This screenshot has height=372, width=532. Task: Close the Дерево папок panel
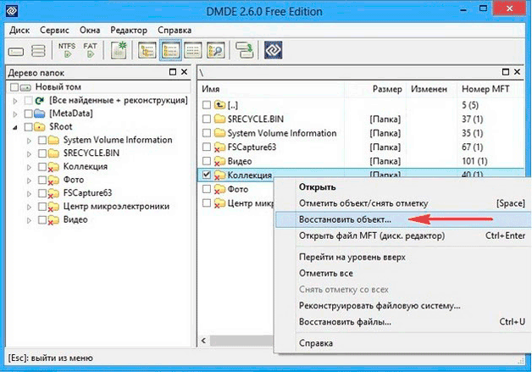[x=184, y=72]
